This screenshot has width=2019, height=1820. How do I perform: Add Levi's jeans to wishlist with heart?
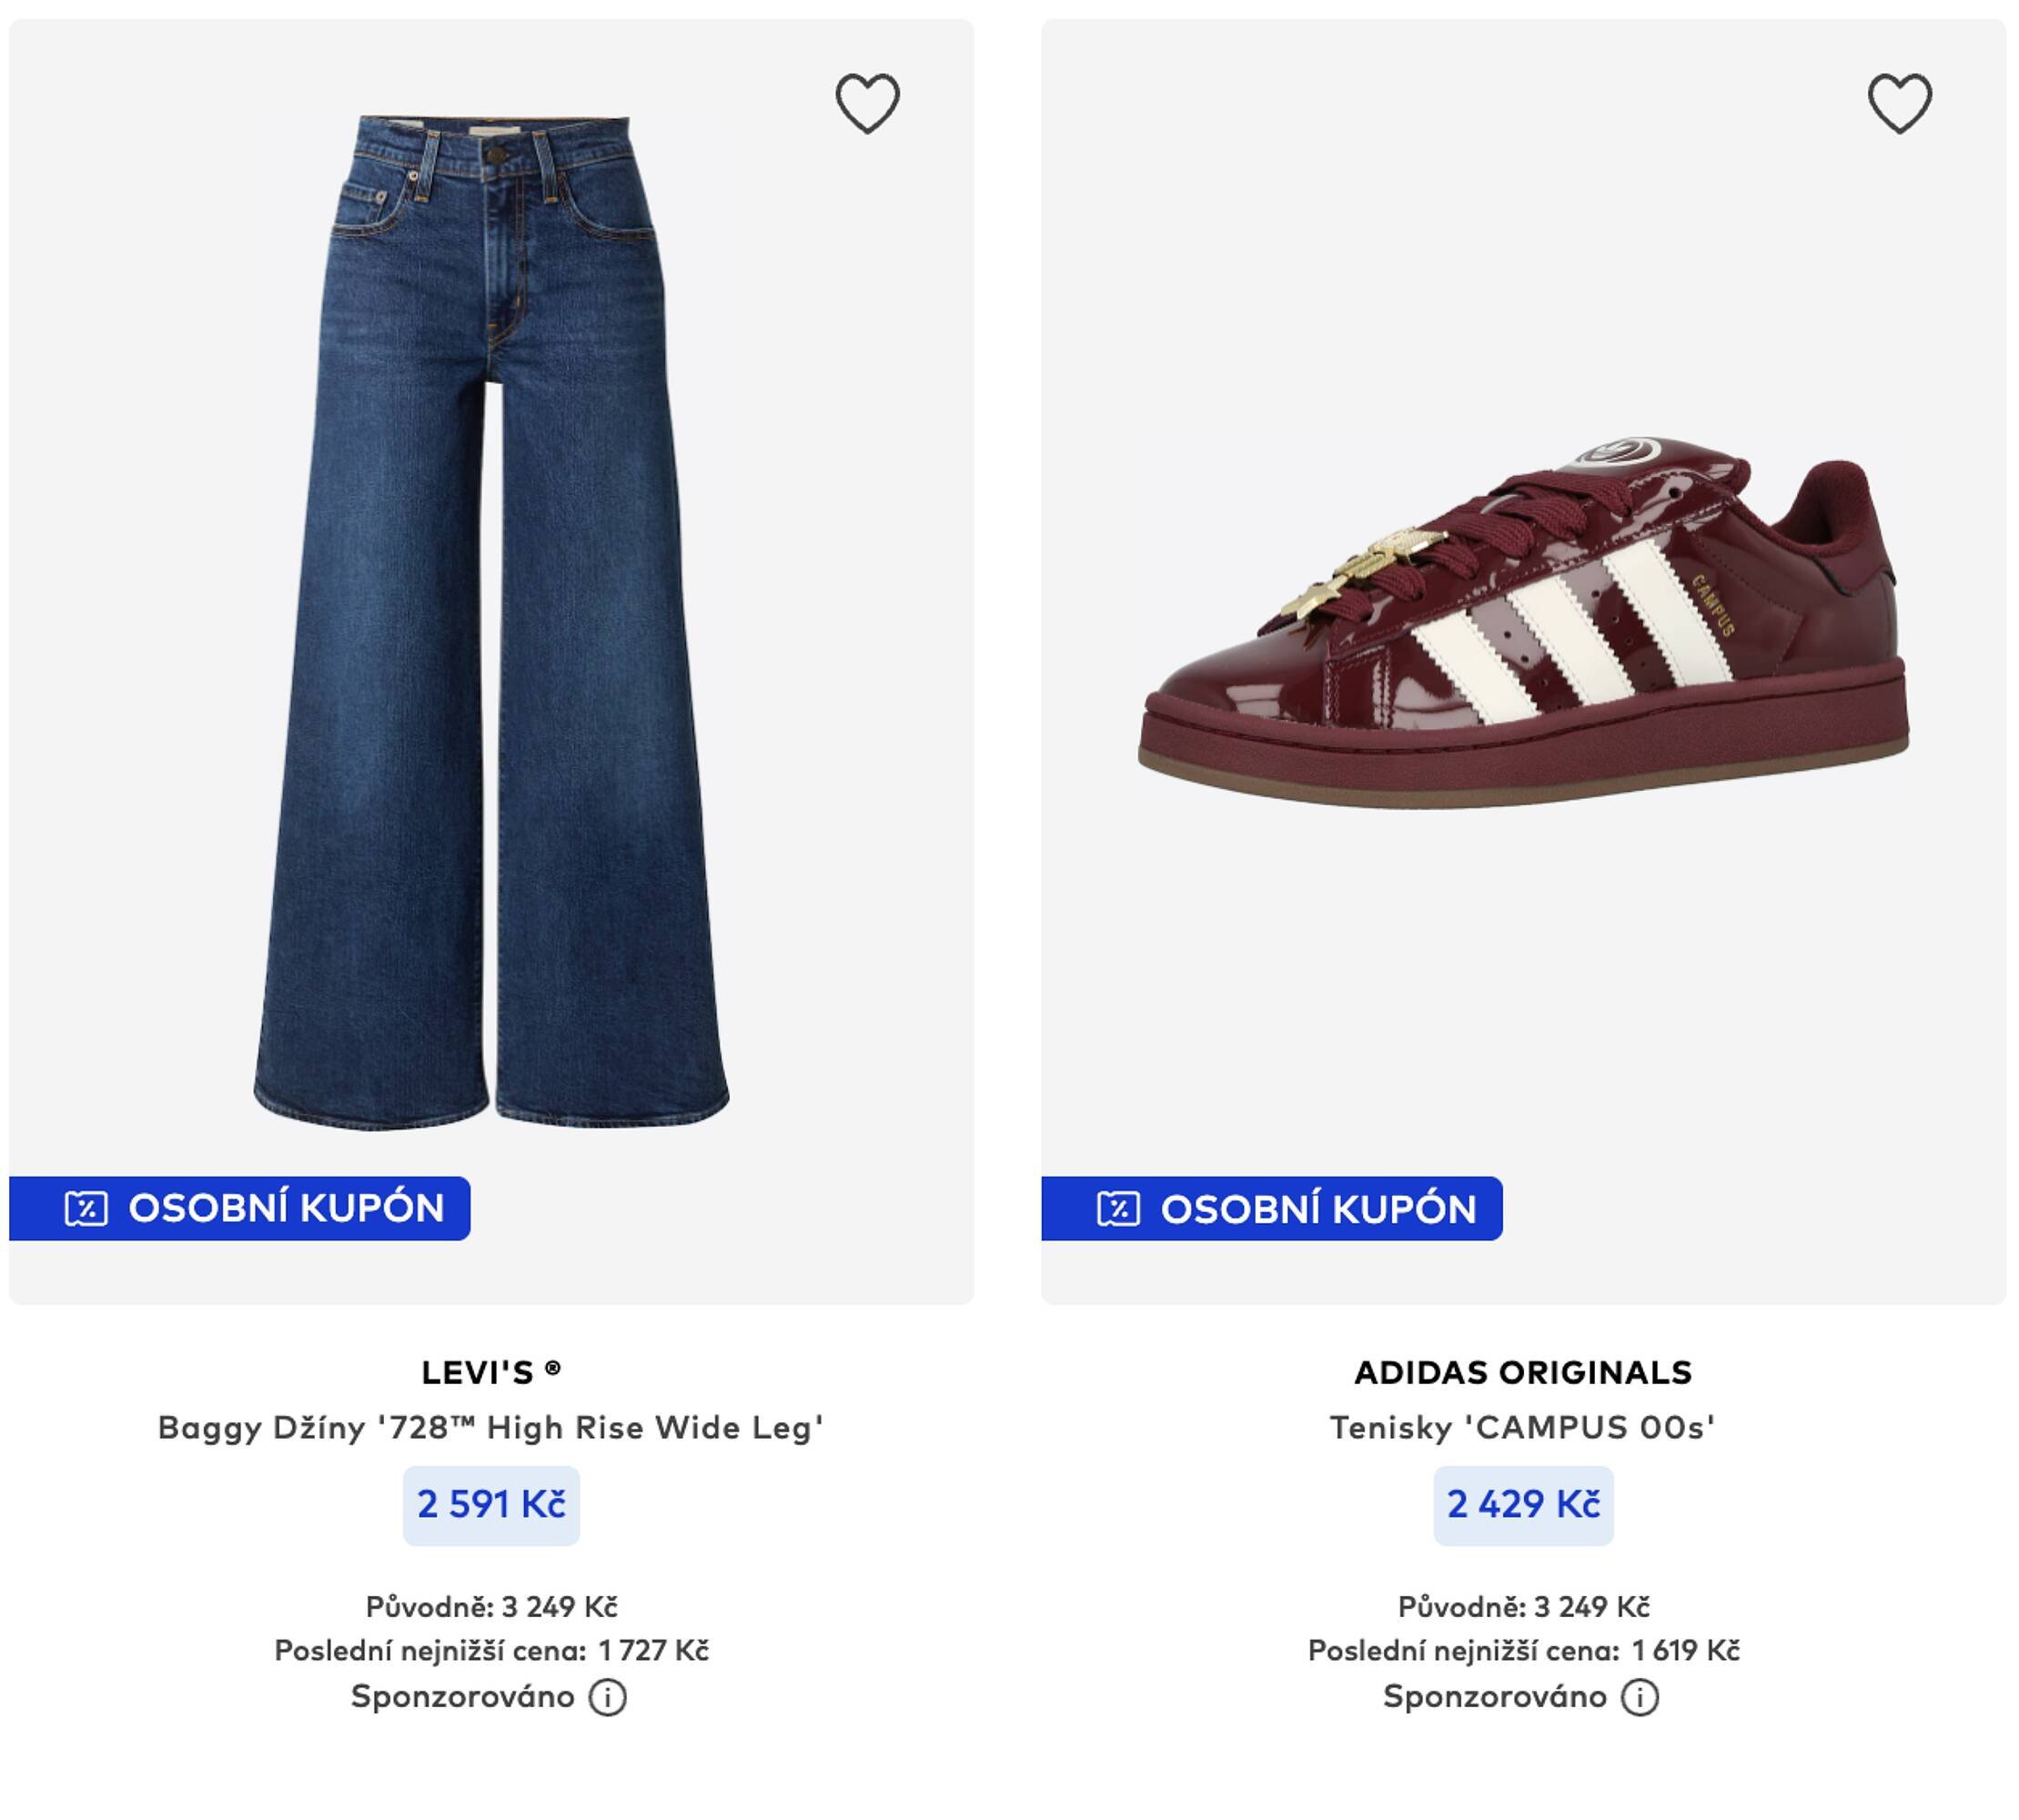[867, 103]
